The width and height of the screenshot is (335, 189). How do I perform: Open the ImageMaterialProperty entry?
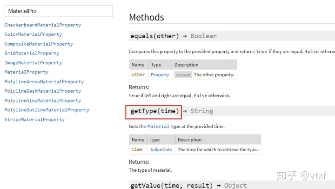pyautogui.click(x=33, y=63)
